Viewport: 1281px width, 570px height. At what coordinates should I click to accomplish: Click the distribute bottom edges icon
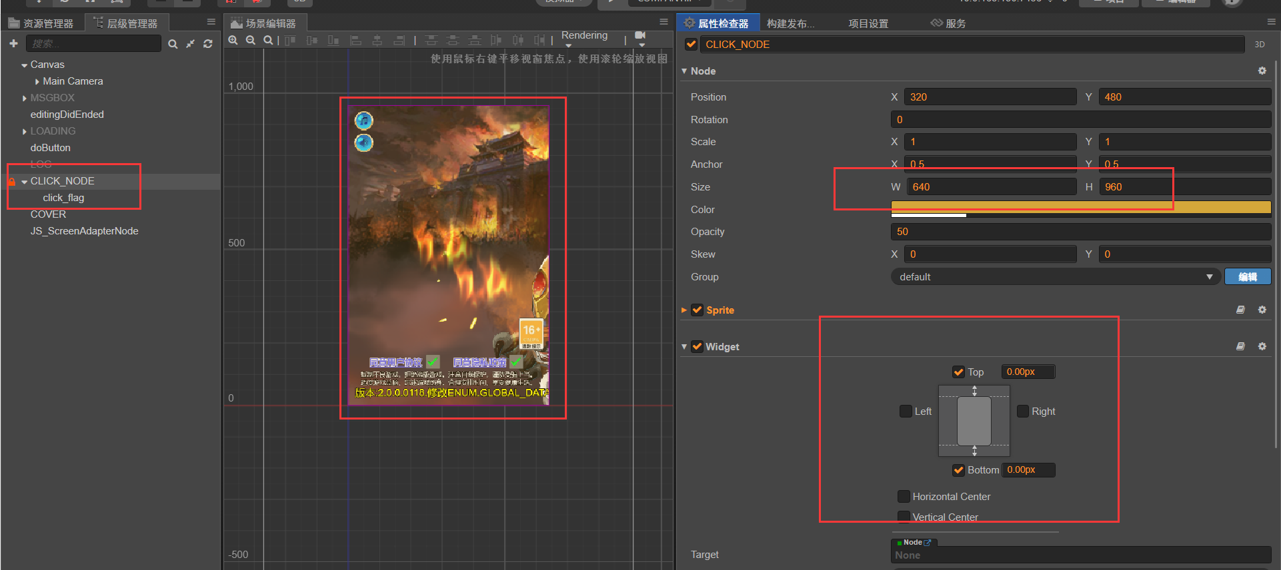click(474, 41)
